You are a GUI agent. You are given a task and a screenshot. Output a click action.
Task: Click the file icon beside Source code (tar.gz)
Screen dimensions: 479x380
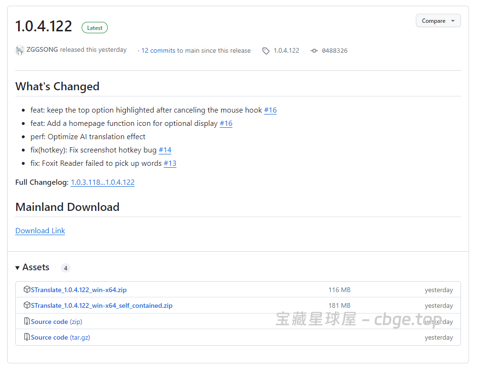coord(27,337)
